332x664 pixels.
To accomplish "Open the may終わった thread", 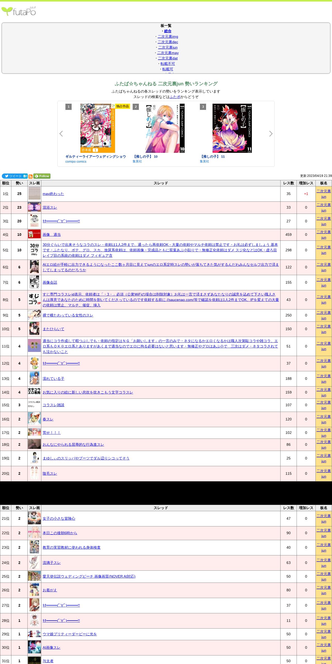I will [x=53, y=194].
